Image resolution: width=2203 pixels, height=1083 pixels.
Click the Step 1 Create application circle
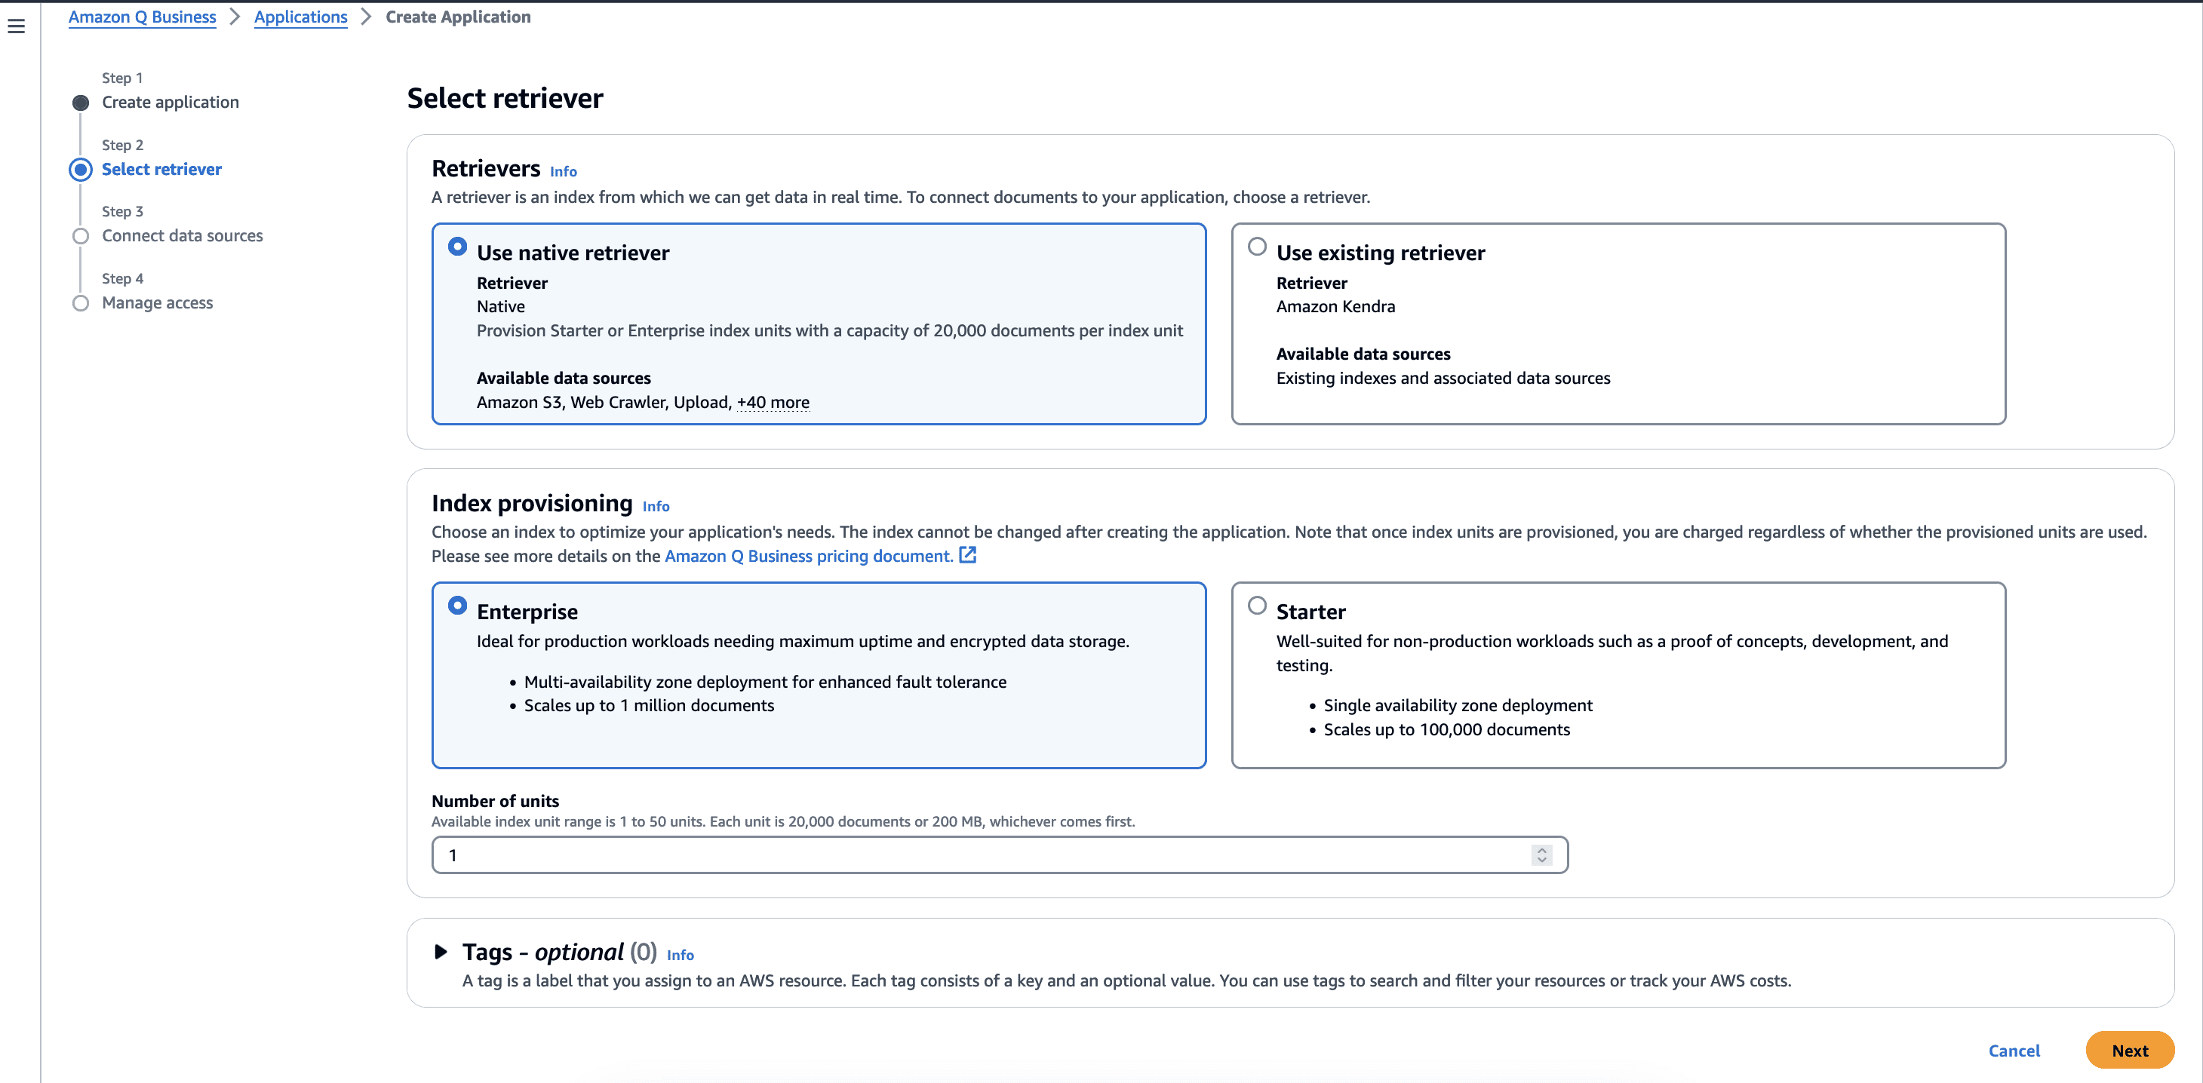coord(81,103)
